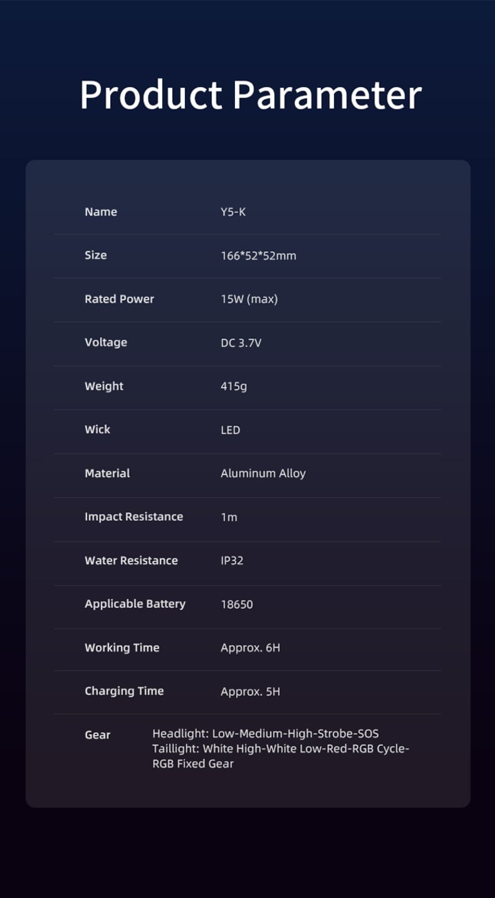Select the Impact Resistance label

133,516
